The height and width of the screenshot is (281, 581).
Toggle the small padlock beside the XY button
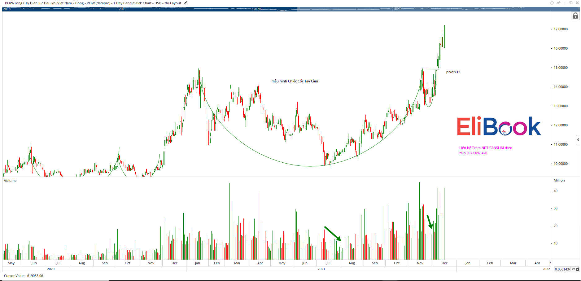(x=577, y=269)
